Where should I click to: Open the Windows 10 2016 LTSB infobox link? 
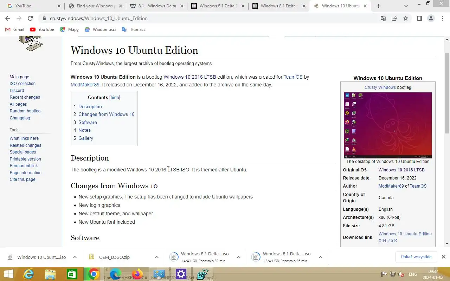click(x=401, y=170)
